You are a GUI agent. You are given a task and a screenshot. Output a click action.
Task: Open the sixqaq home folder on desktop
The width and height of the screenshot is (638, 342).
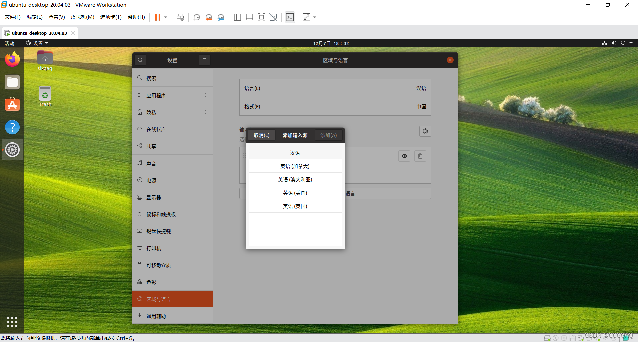[x=45, y=61]
